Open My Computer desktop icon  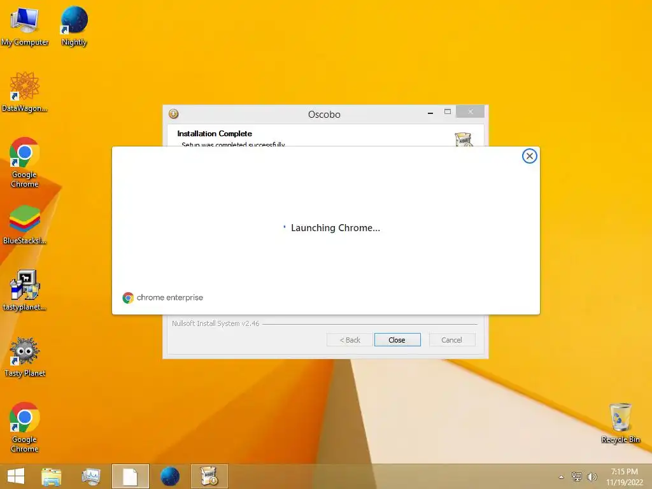point(25,25)
